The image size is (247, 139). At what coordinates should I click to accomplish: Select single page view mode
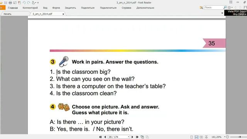coord(191,137)
